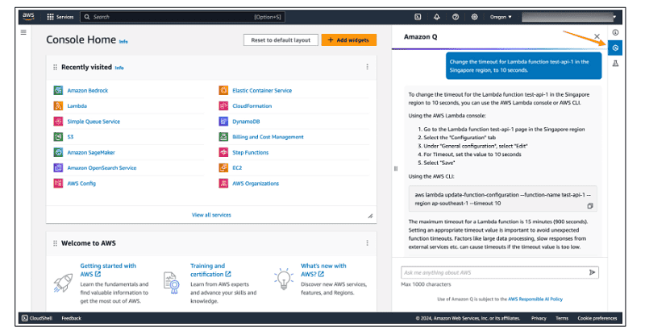
Task: Grab the Recently visited drag handle
Action: pyautogui.click(x=55, y=67)
